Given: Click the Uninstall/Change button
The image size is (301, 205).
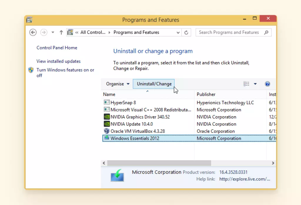Looking at the screenshot, I should (x=154, y=84).
